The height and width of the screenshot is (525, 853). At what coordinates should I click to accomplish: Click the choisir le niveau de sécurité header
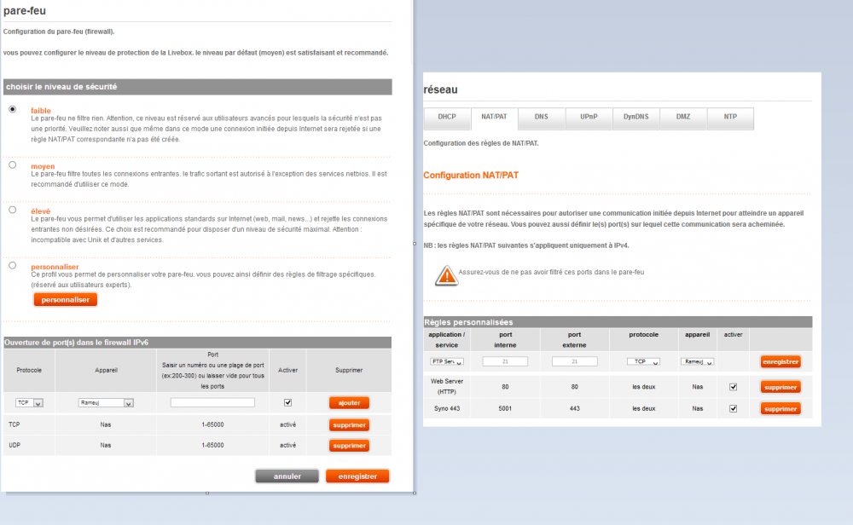pos(198,87)
